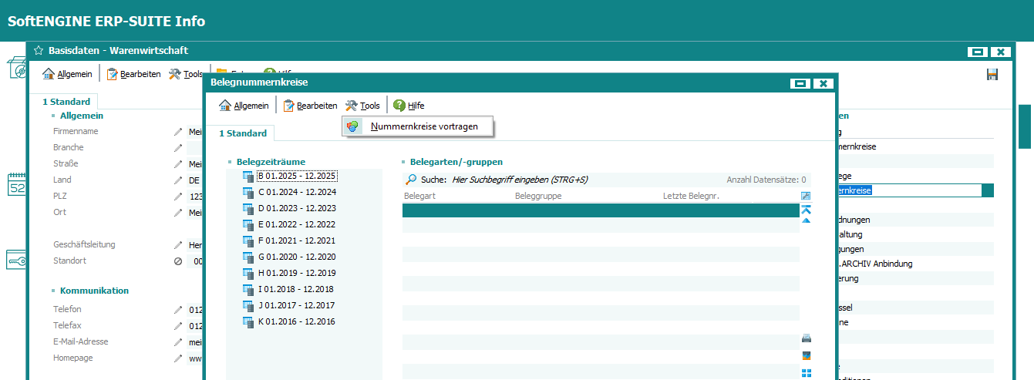Click the Belegart column header
This screenshot has width=1034, height=380.
pos(420,197)
